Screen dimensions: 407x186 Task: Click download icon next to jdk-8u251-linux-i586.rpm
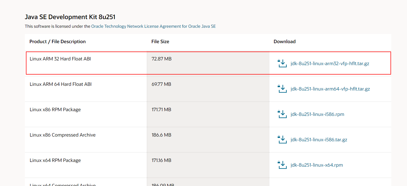(282, 114)
